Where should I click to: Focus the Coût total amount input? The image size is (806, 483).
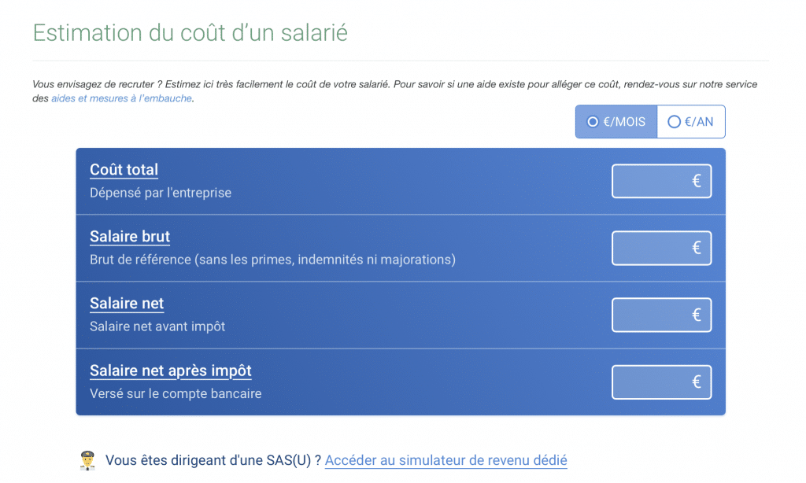coord(661,181)
